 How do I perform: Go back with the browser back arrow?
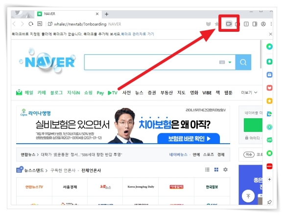14,24
